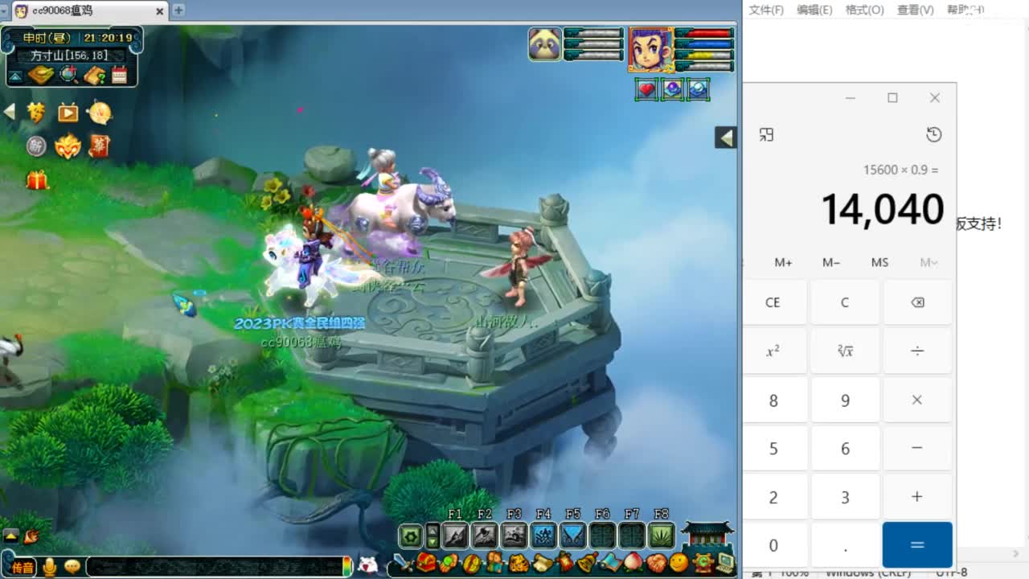
Task: Click the player's blue mana bar
Action: tap(706, 45)
